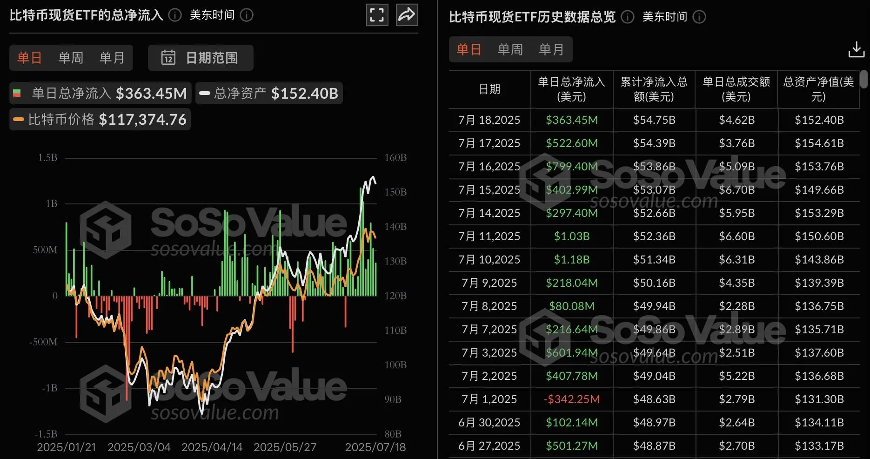The image size is (870, 459).
Task: Click the info icon beside 比特币现货ETF历史数据总览
Action: point(627,17)
